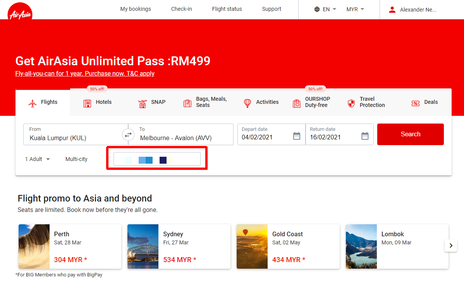Open Check-in from the top menu
The width and height of the screenshot is (464, 288).
(x=182, y=9)
